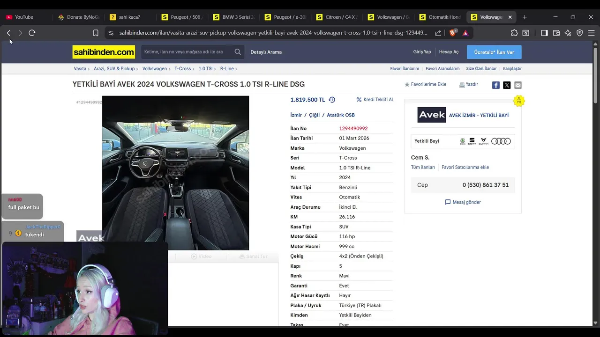
Task: Switch to the Citroen / C4 X tab
Action: tap(336, 17)
